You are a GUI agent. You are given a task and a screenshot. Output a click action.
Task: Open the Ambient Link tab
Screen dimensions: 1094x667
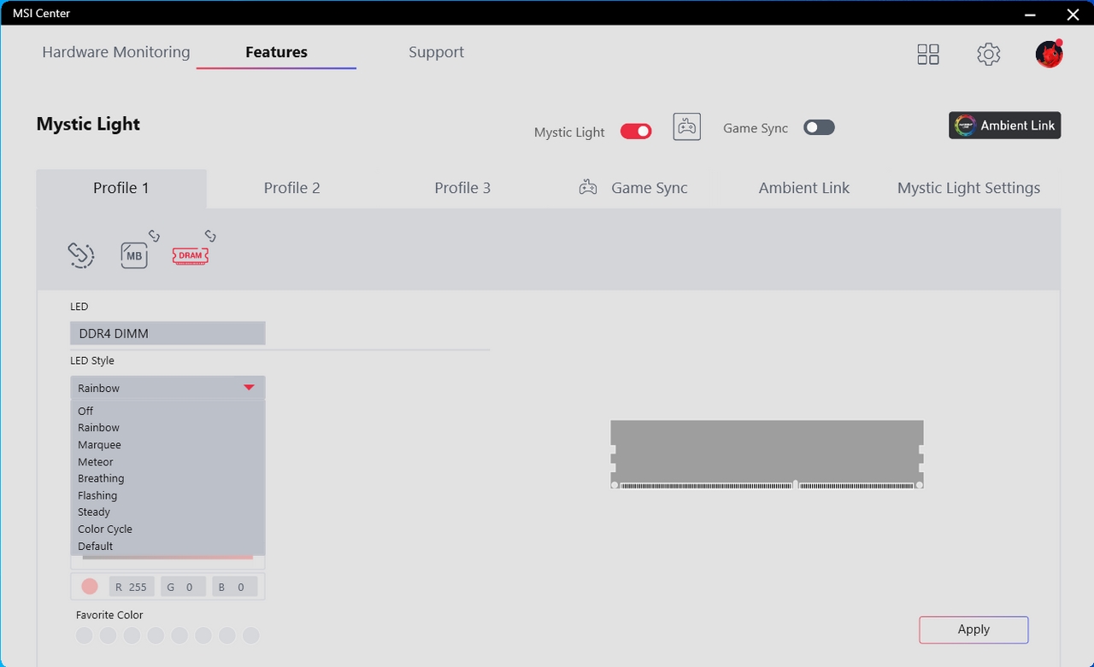804,188
